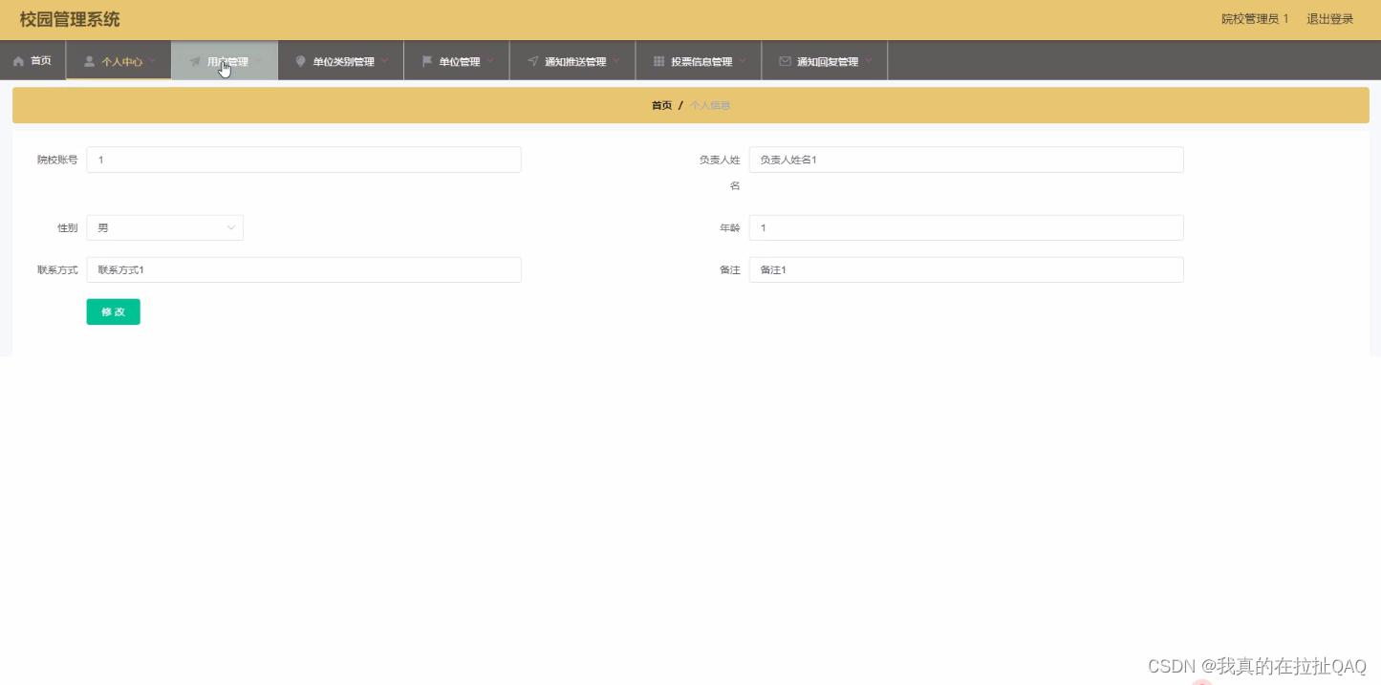The width and height of the screenshot is (1381, 685).
Task: Click the 院校管理员 1 user label
Action: coord(1255,19)
